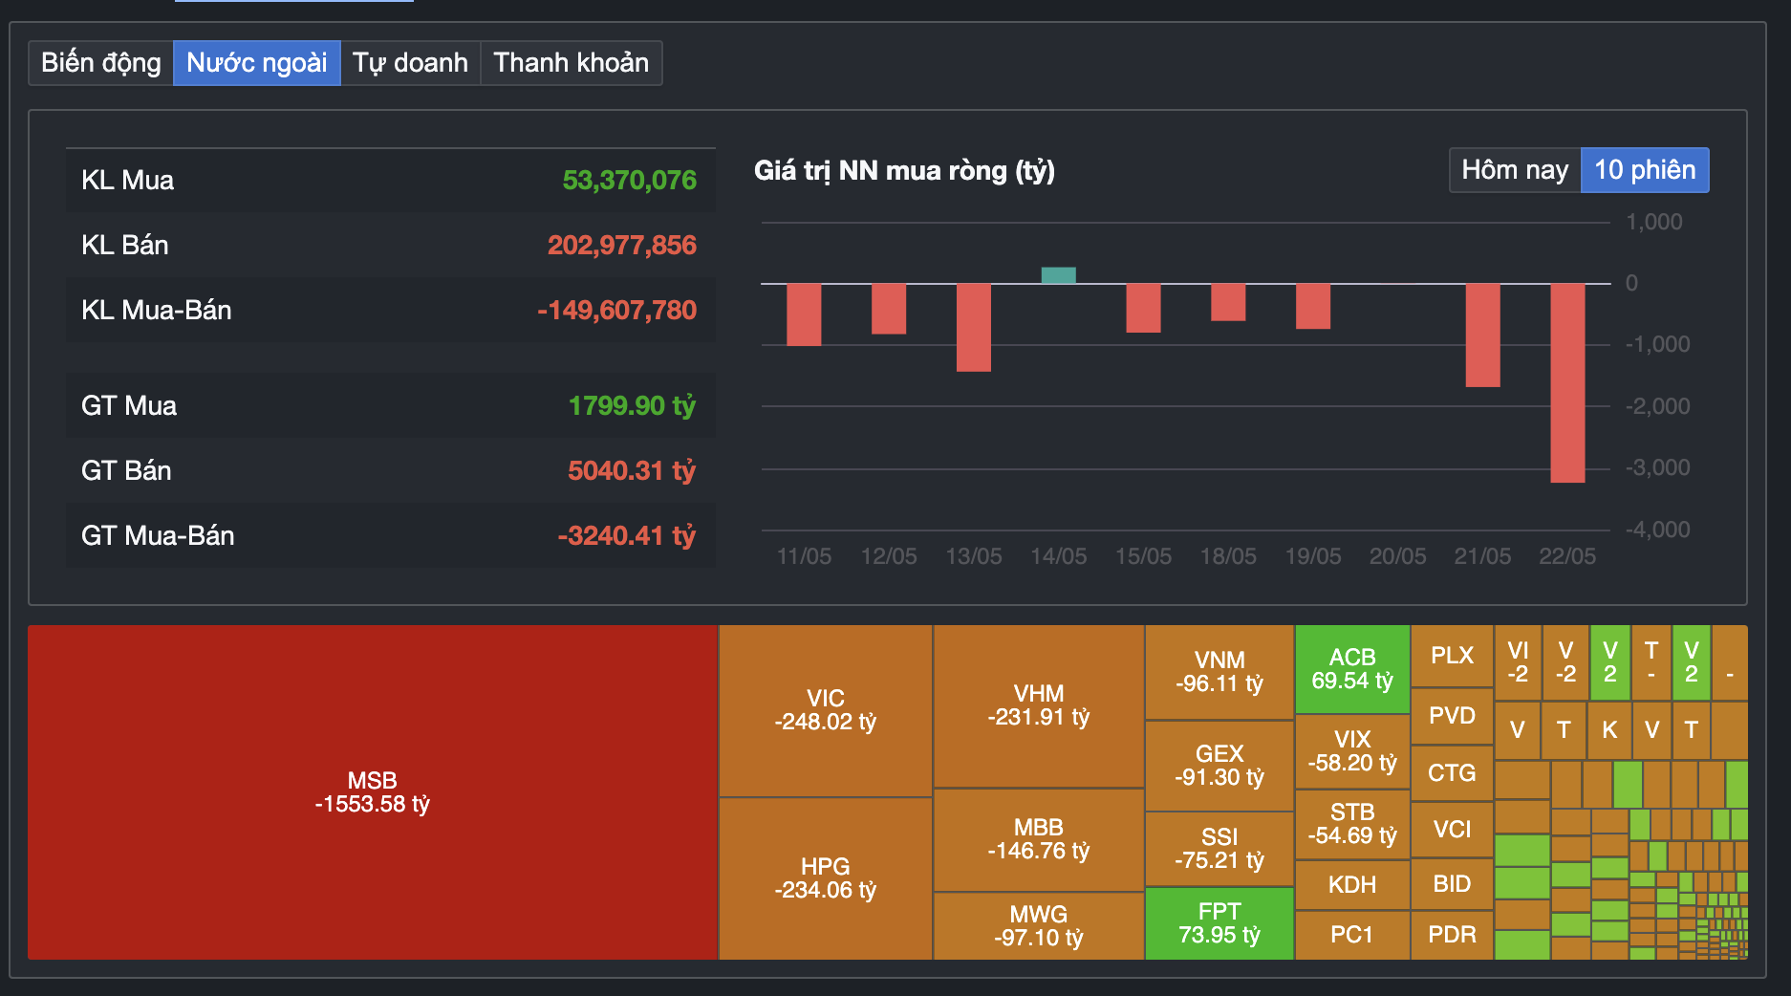Image resolution: width=1791 pixels, height=996 pixels.
Task: Go to the Thanh khoản tab
Action: (571, 63)
